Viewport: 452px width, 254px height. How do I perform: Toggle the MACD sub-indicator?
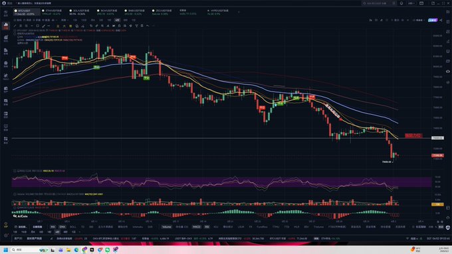[197, 227]
